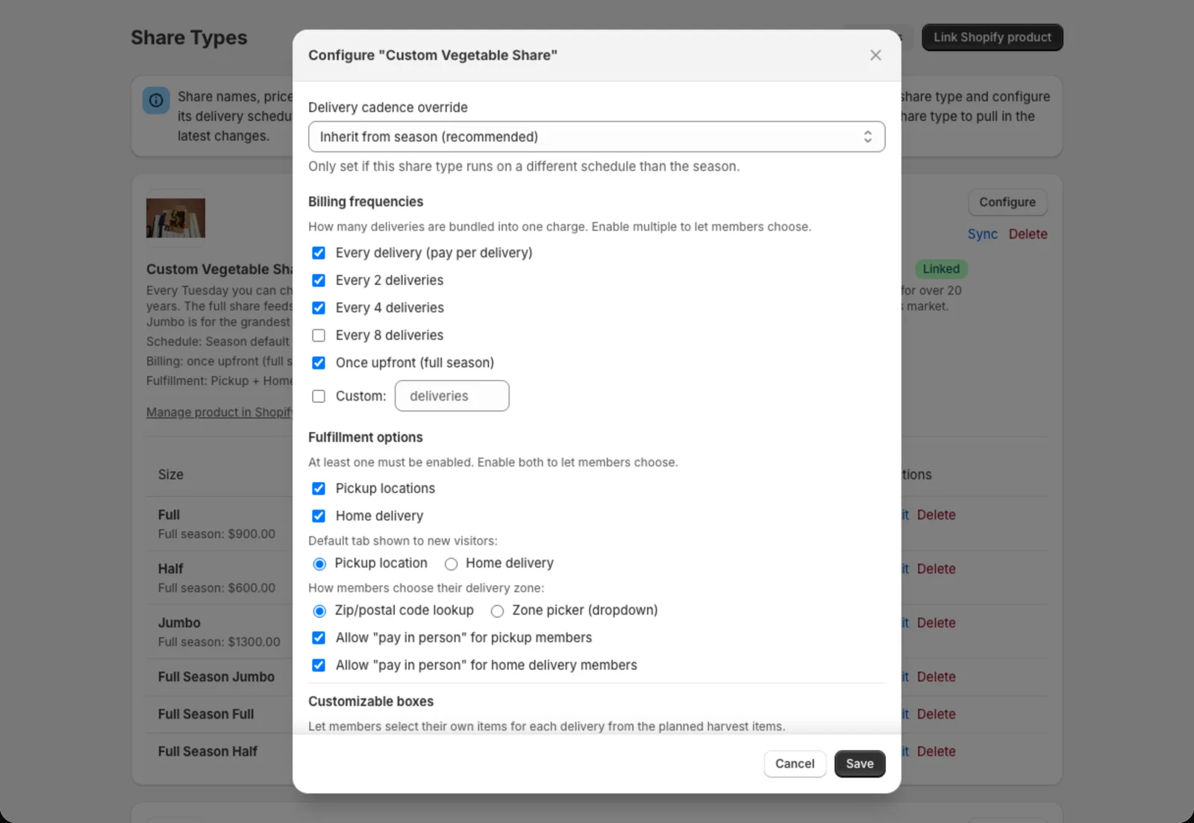Uncheck pay in person for home delivery members
Screen dimensions: 1194x823
(319, 666)
